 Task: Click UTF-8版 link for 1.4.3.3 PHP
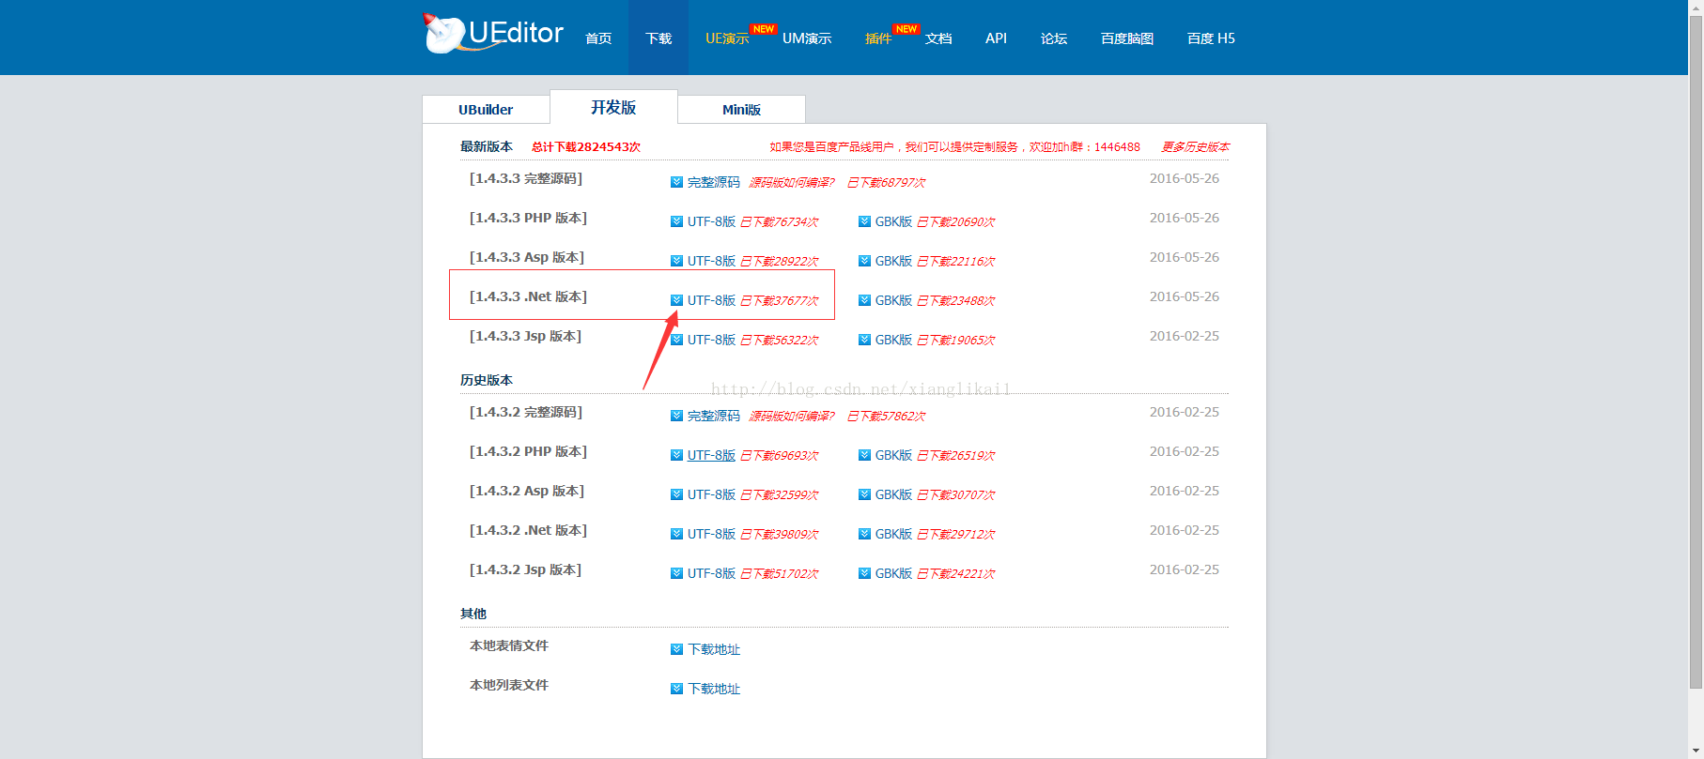click(711, 221)
